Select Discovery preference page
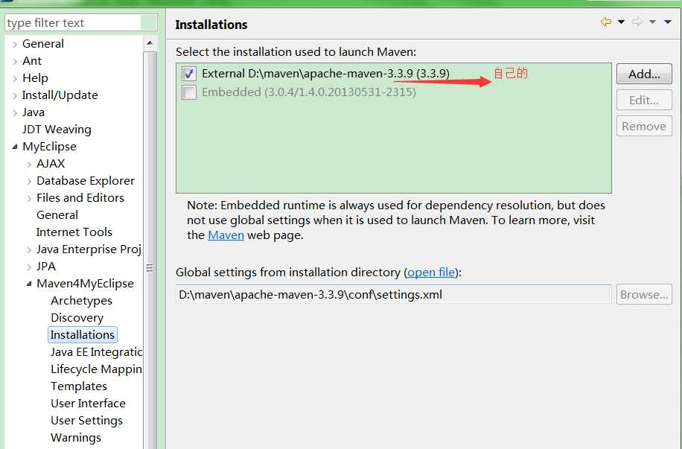Image resolution: width=682 pixels, height=449 pixels. (x=77, y=318)
